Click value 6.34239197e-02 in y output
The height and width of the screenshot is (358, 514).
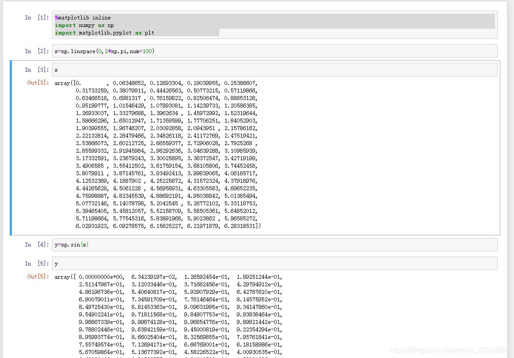point(153,277)
